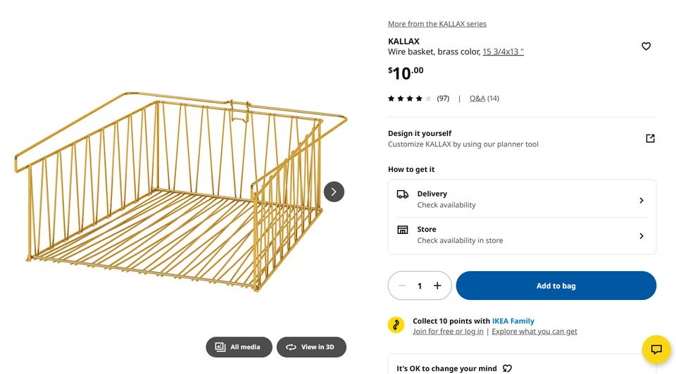Image resolution: width=676 pixels, height=374 pixels.
Task: Click the IKEA Family yellow badge icon
Action: (x=396, y=325)
